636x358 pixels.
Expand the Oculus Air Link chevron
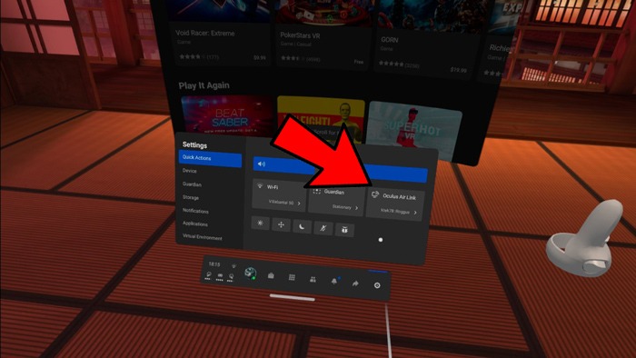point(415,213)
